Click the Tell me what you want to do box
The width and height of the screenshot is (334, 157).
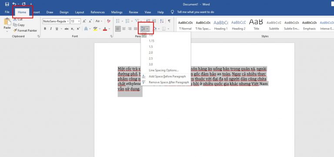(x=196, y=12)
